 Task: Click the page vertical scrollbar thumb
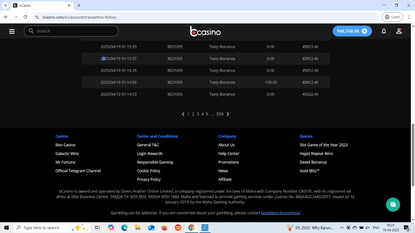point(412,155)
